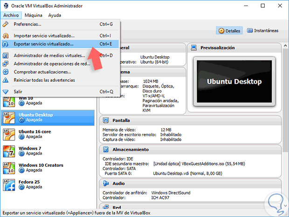The image size is (289, 217).
Task: Click the Ubuntu Desktop OS icon
Action: click(x=9, y=118)
